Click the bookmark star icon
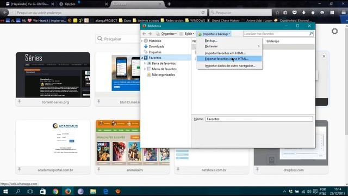The height and width of the screenshot is (196, 348). (x=277, y=13)
